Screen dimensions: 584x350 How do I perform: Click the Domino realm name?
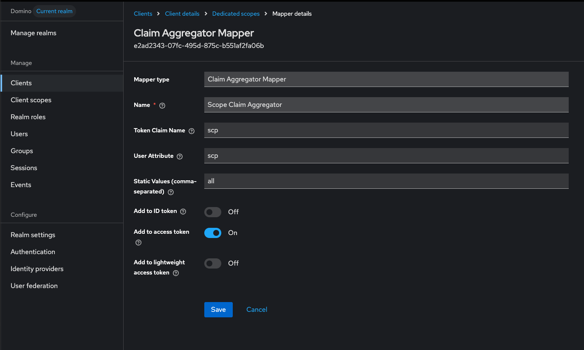pyautogui.click(x=21, y=11)
